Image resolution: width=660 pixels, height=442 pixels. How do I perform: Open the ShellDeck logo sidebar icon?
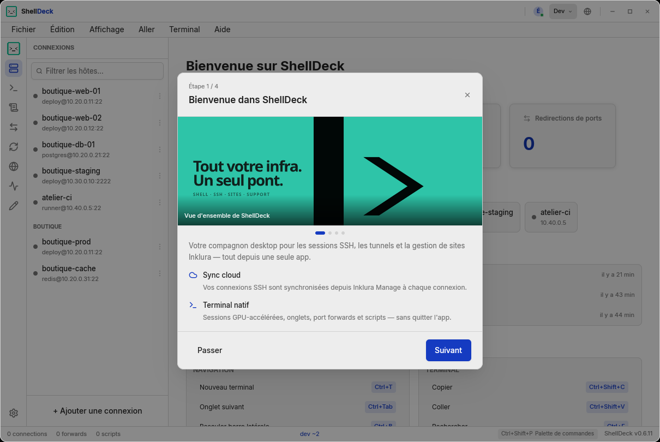coord(14,49)
